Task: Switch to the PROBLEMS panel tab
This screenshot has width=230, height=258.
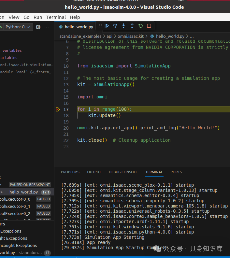Action: pos(70,172)
